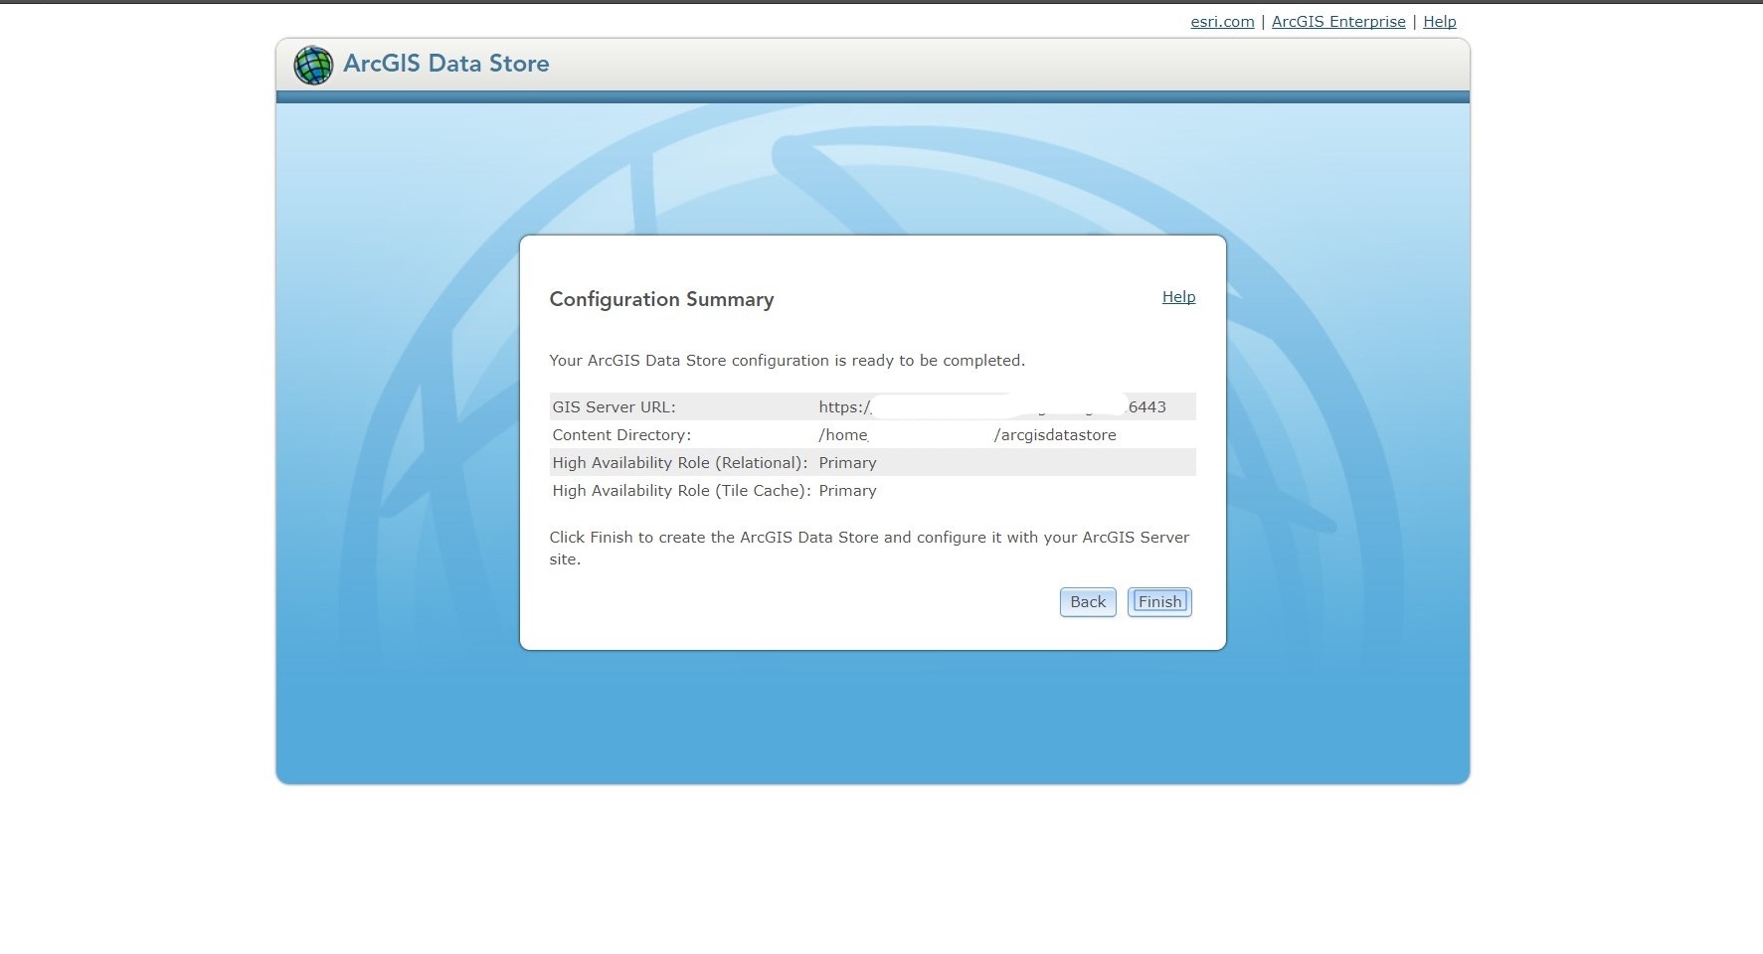Click the High Availability Role (Relational) label

[x=680, y=463]
